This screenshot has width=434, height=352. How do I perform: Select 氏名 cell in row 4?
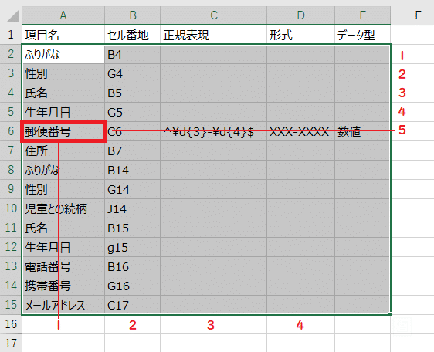coord(63,93)
